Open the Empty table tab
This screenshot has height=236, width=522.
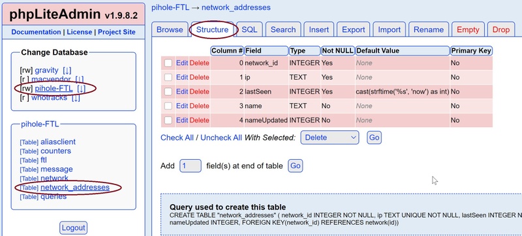468,29
